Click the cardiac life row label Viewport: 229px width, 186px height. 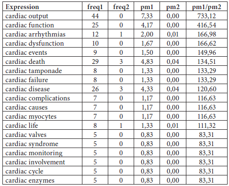point(22,125)
